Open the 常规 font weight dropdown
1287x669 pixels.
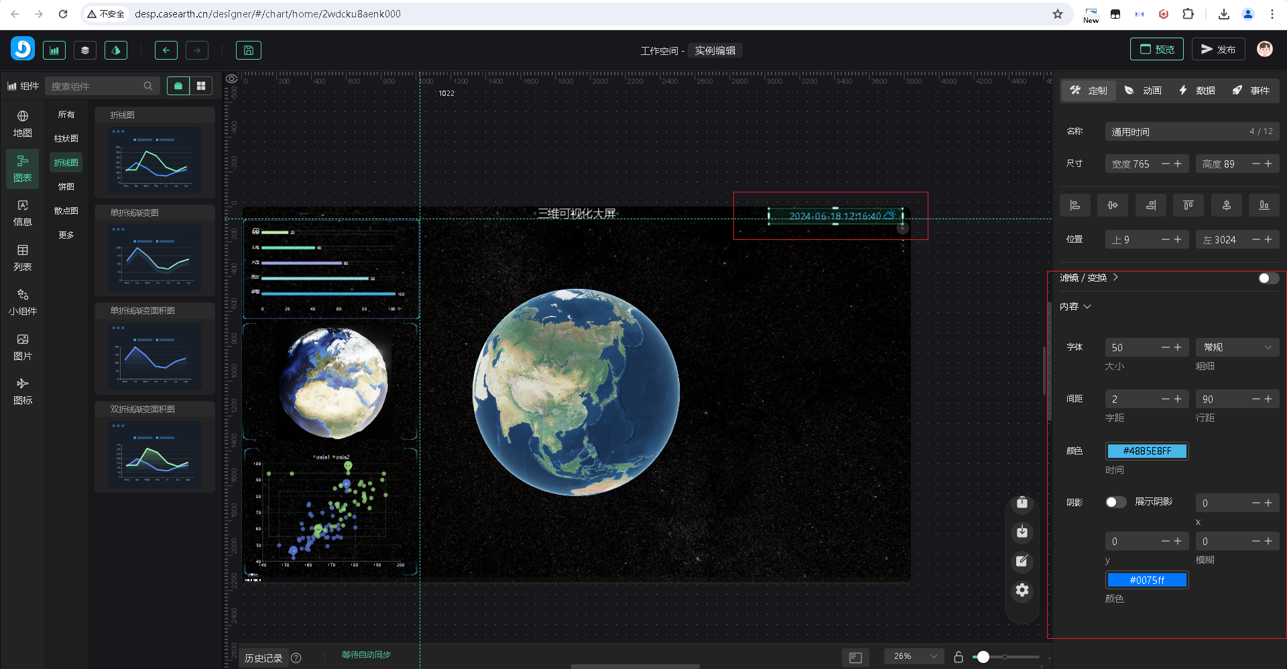(1237, 347)
